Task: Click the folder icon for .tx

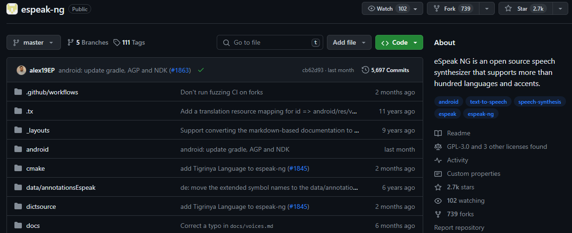Action: click(x=18, y=111)
